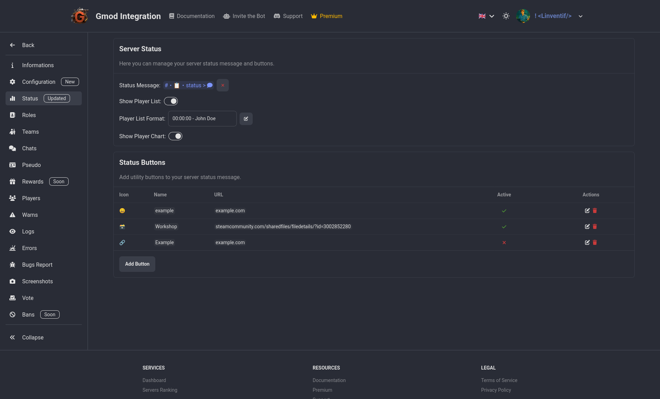Remove the Status Message channel
The height and width of the screenshot is (399, 660).
tap(223, 85)
